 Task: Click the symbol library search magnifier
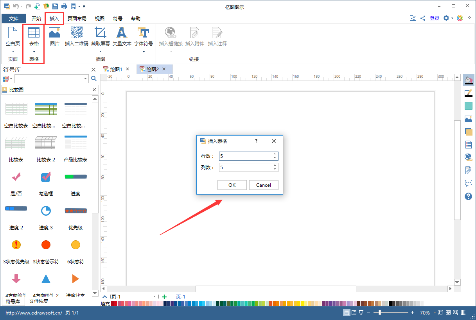94,79
